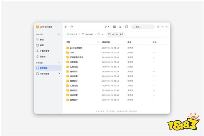Select the 2in1 设计规范 row folder icon

point(68,48)
